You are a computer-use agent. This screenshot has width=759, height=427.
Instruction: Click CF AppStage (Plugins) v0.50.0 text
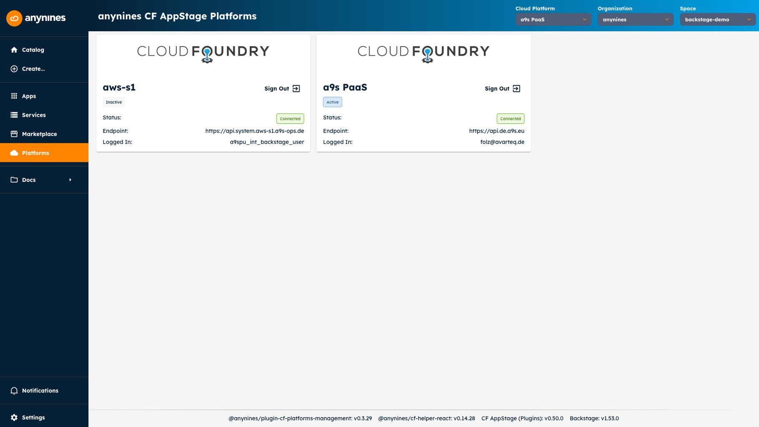[522, 418]
